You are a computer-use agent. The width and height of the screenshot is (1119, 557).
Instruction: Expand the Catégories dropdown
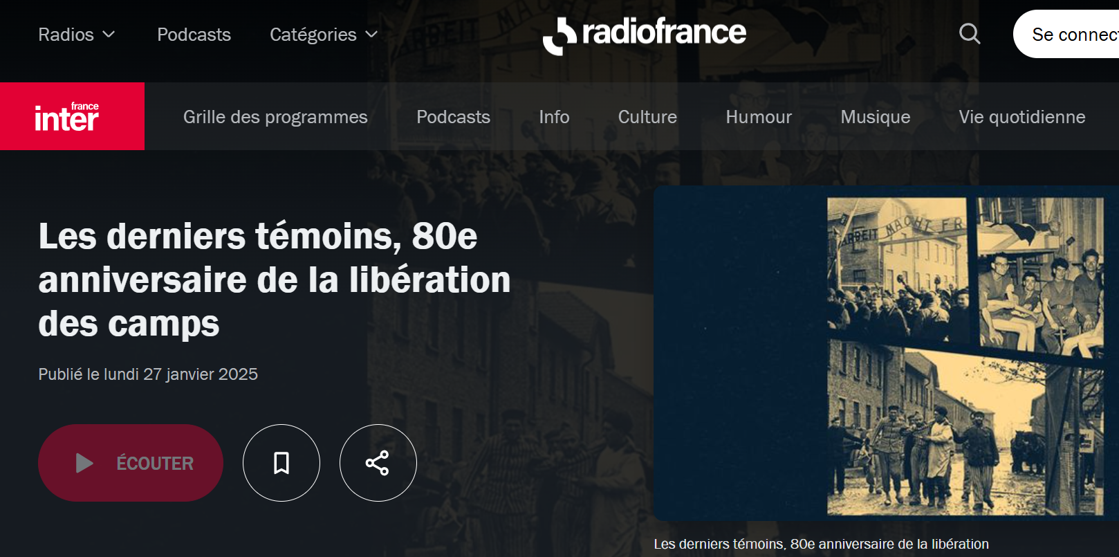pyautogui.click(x=324, y=35)
